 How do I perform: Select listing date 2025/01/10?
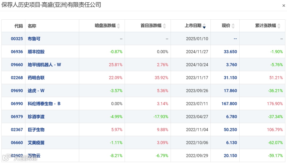[197, 39]
